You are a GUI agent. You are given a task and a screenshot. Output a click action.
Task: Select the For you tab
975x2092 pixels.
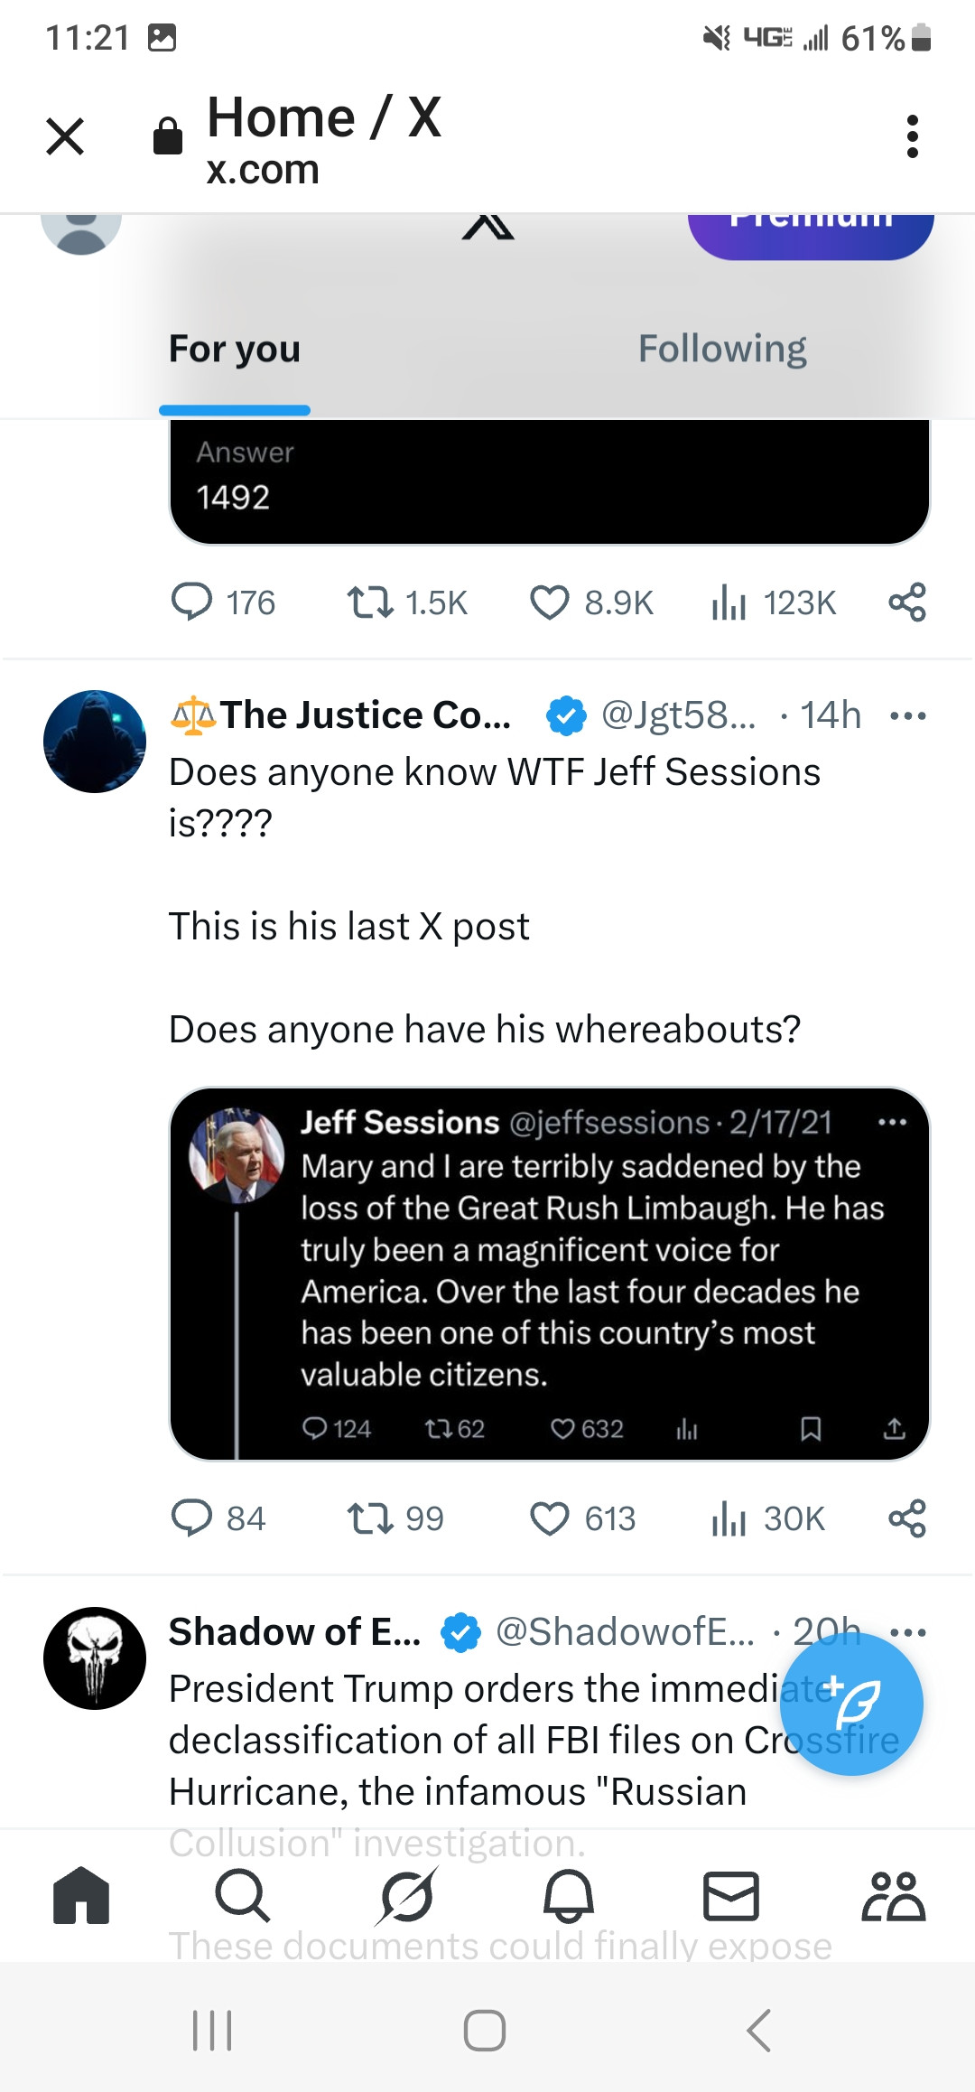click(x=235, y=350)
